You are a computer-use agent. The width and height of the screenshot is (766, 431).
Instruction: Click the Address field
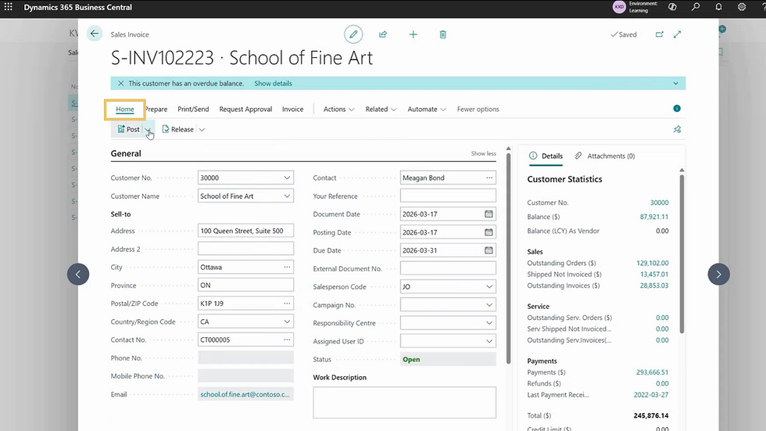coord(245,231)
